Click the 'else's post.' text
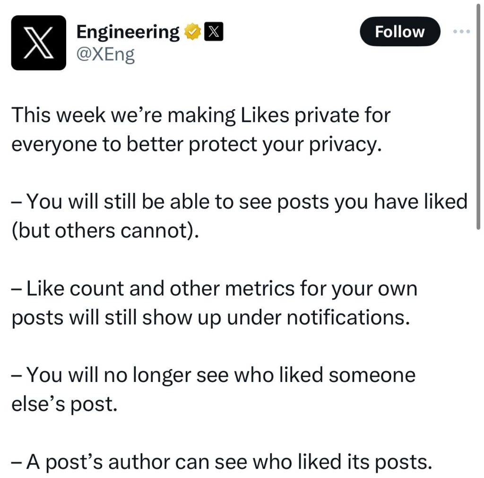Image resolution: width=484 pixels, height=478 pixels. coord(64,405)
